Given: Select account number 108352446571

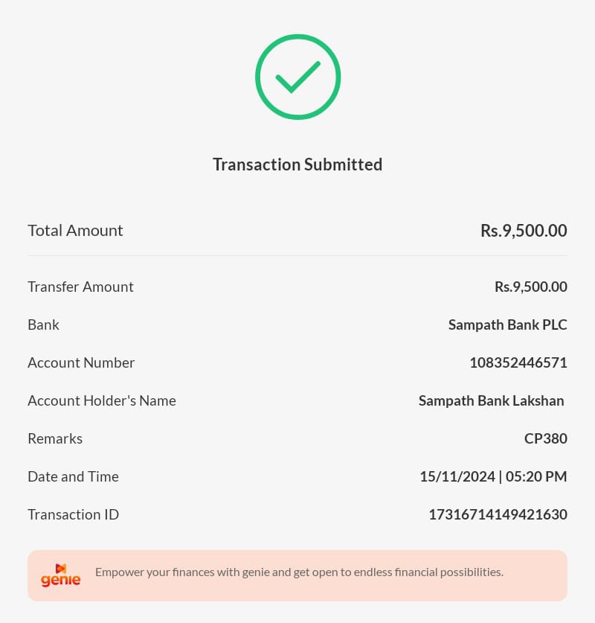Looking at the screenshot, I should pos(518,363).
